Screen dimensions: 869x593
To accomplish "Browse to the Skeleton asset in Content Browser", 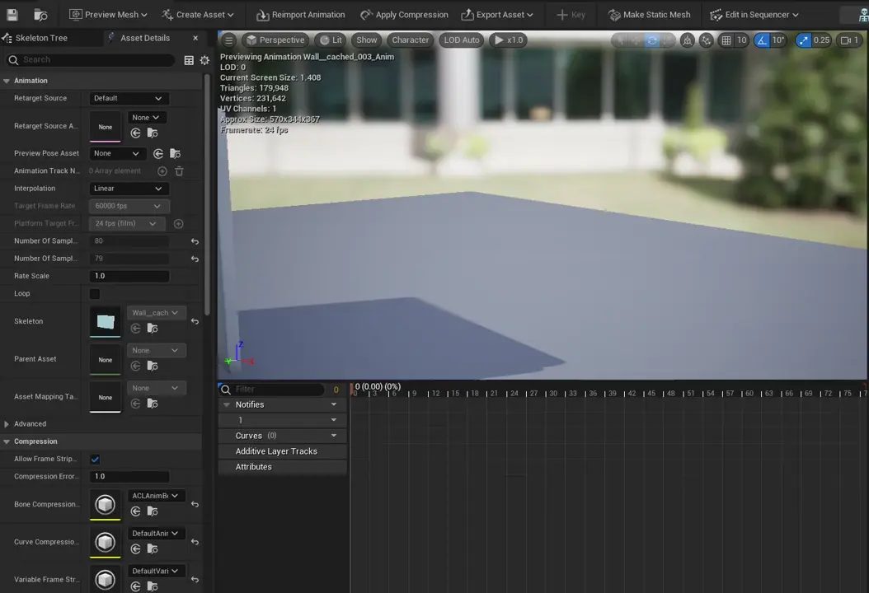I will click(151, 328).
